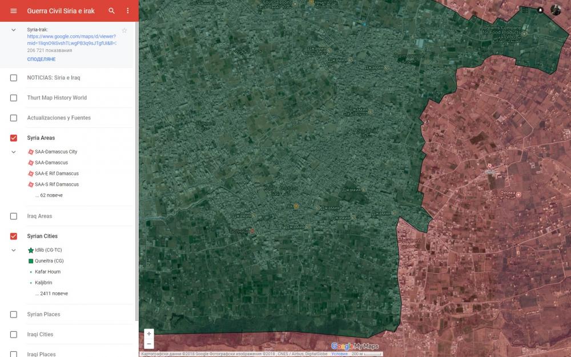Zoom in with the plus button

coord(149,334)
